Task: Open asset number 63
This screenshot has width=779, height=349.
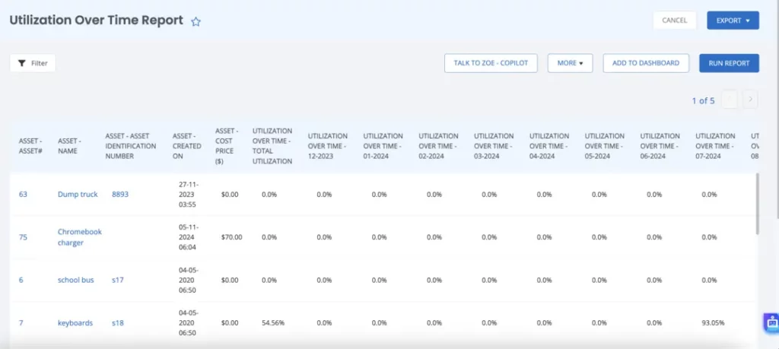Action: [23, 195]
